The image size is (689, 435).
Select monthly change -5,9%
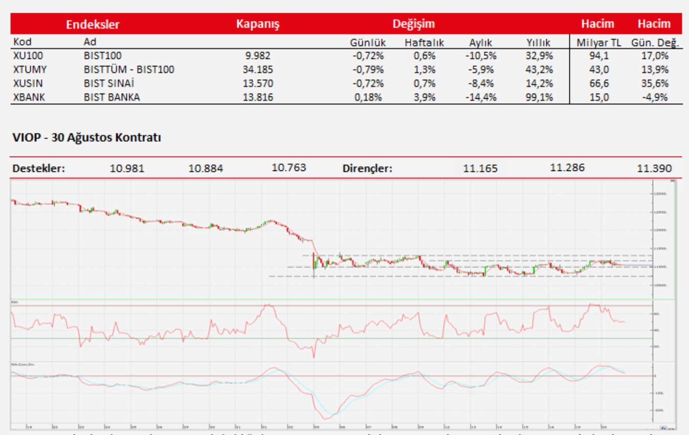(x=481, y=70)
